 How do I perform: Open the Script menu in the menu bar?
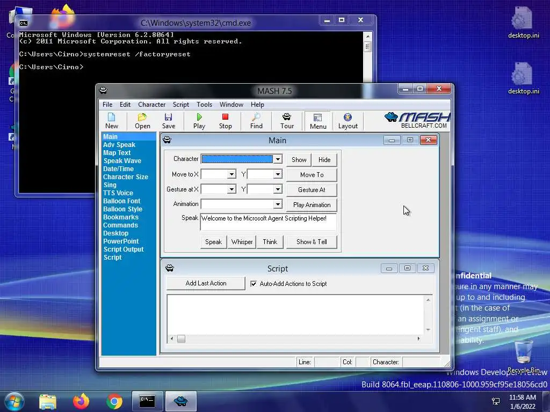[180, 105]
